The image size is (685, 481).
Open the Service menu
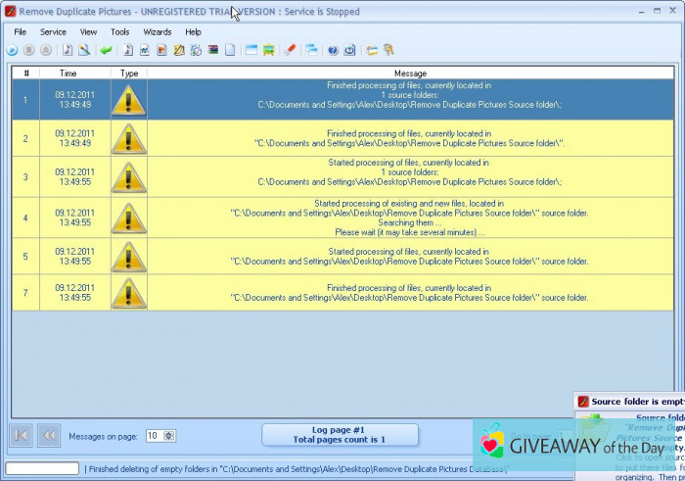(x=53, y=31)
